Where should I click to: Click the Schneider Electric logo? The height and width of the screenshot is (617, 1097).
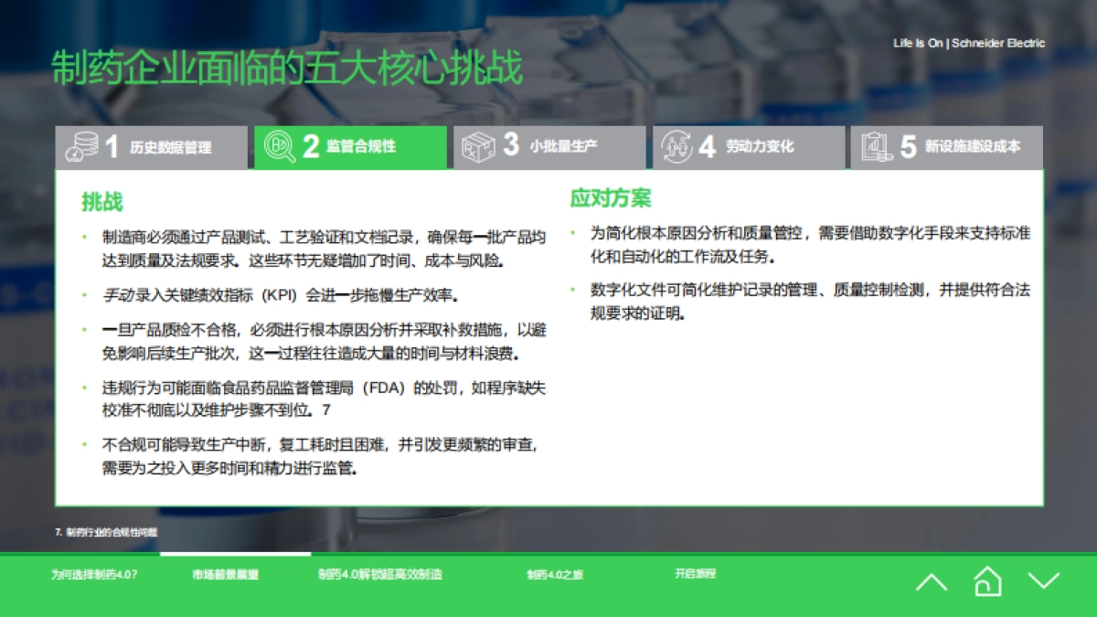click(x=969, y=43)
